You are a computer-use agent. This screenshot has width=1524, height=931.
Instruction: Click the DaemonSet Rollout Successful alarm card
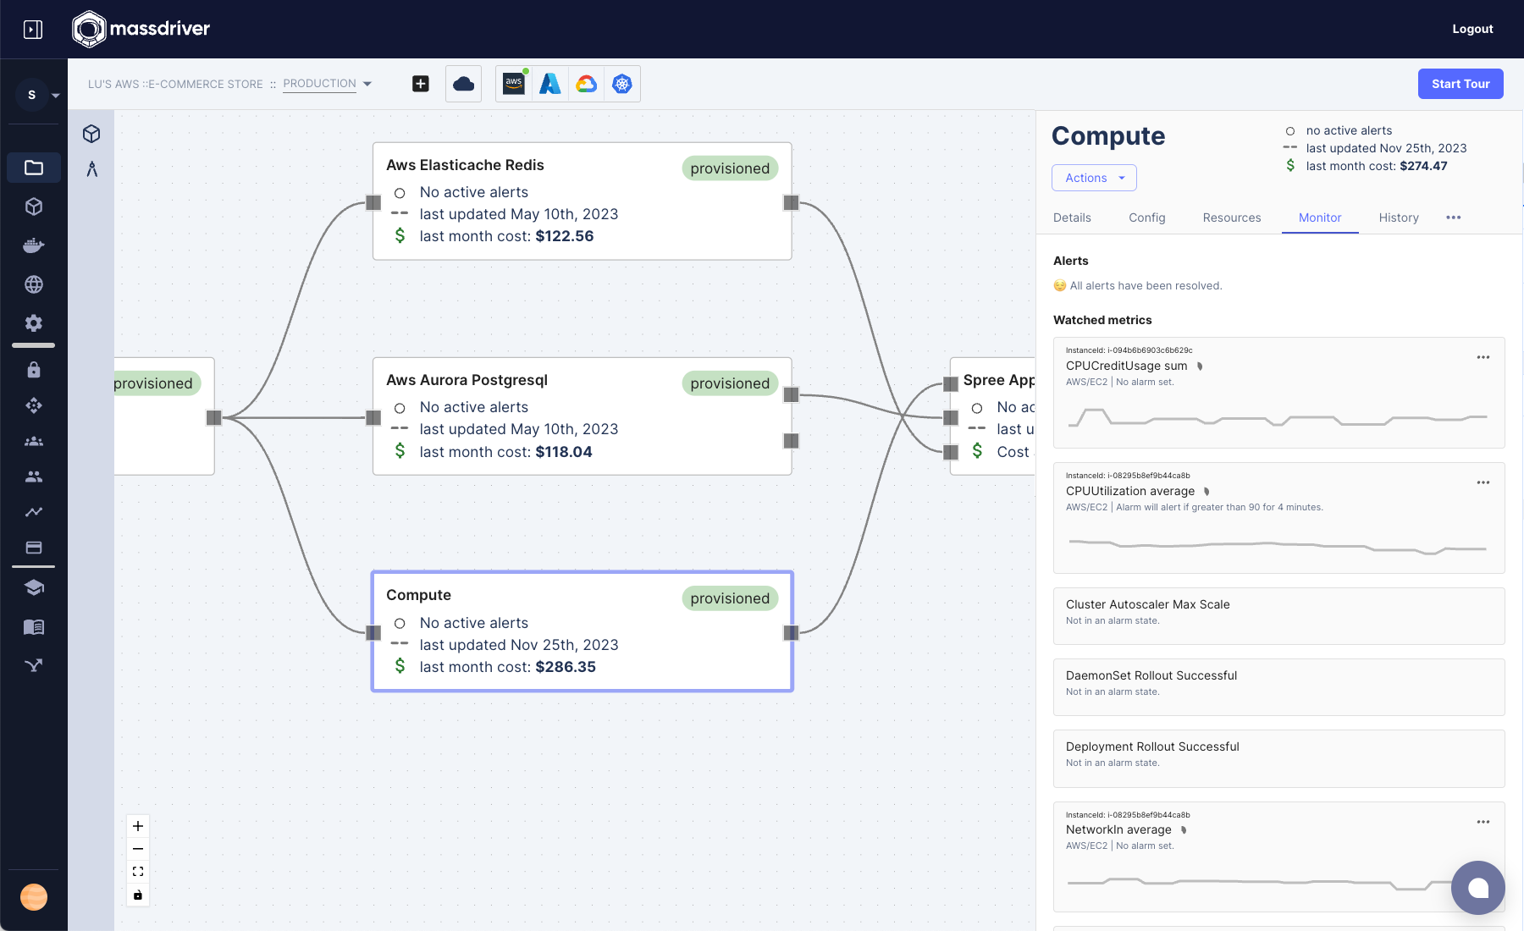1278,687
